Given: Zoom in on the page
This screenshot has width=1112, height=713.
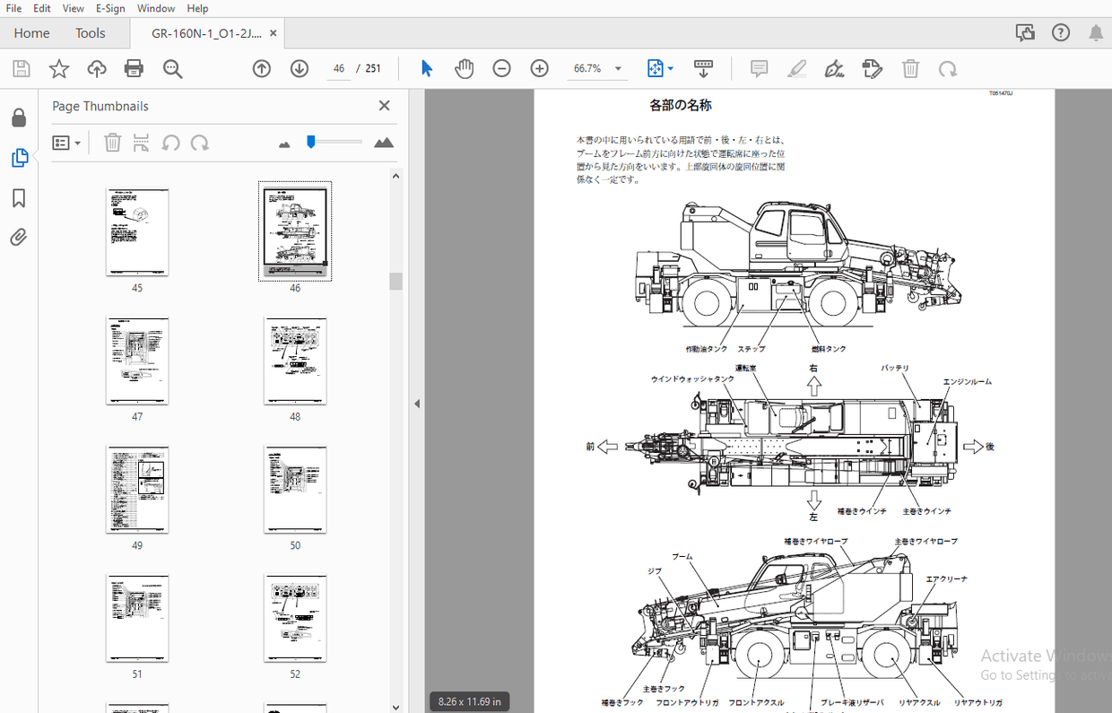Looking at the screenshot, I should (539, 68).
